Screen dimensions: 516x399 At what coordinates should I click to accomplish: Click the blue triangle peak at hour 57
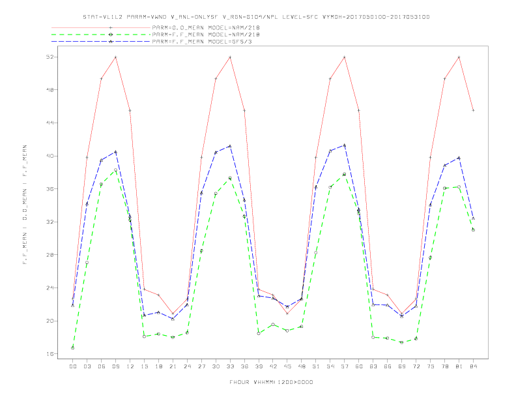pyautogui.click(x=345, y=145)
